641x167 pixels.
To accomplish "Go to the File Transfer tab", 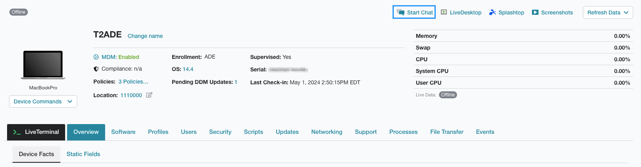I will click(447, 132).
